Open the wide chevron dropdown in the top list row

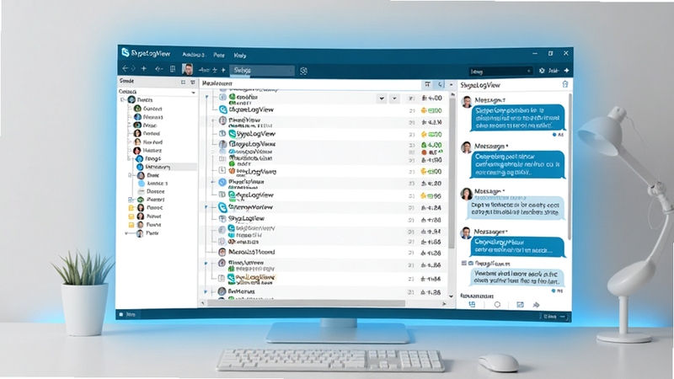(x=382, y=99)
